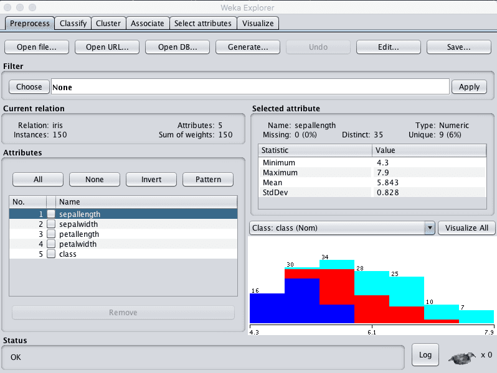
Task: Click the Maximum value 7.9
Action: [382, 172]
